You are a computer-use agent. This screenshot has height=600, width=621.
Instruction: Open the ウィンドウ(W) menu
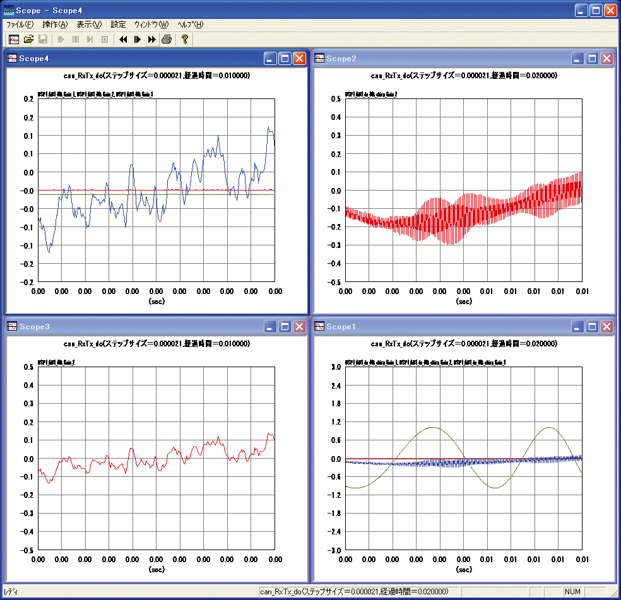tap(151, 25)
